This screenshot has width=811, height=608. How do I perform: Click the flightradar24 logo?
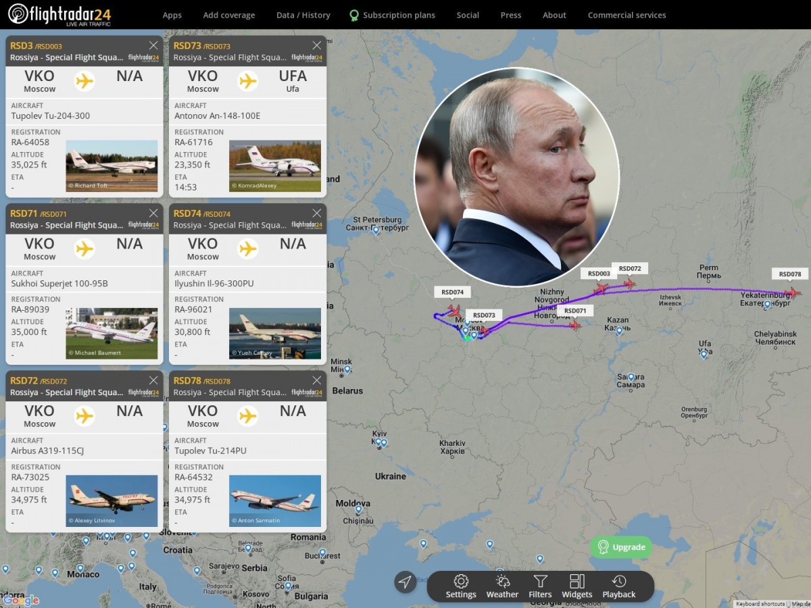[59, 14]
